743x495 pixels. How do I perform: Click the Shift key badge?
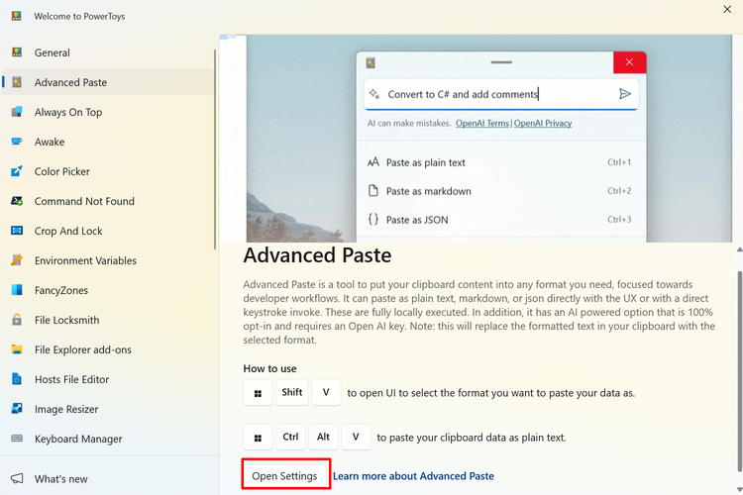[x=292, y=392]
